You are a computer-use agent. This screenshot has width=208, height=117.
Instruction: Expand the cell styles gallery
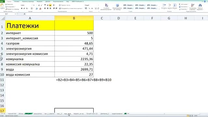159,9
